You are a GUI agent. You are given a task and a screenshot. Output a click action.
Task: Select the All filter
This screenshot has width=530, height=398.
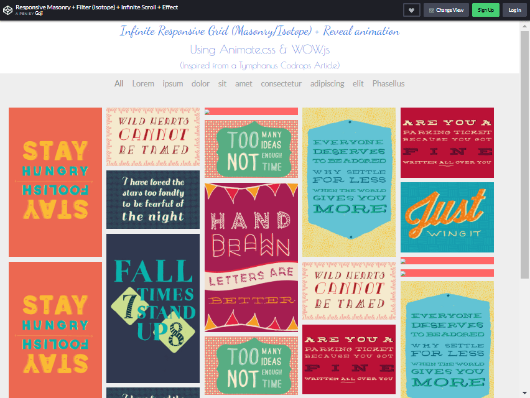pyautogui.click(x=119, y=83)
